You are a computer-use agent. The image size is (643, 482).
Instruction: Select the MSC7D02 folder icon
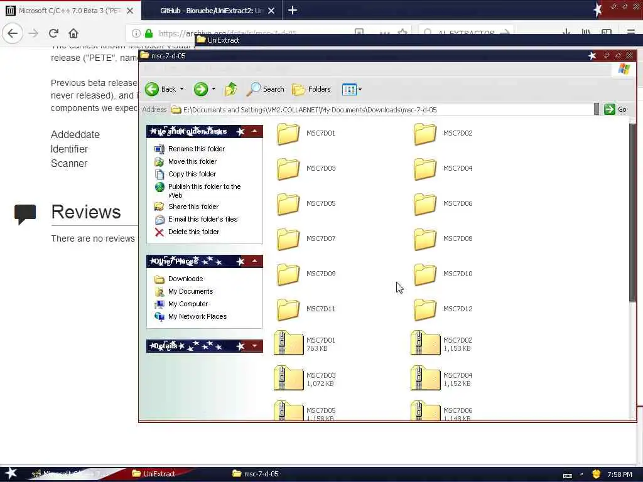425,134
